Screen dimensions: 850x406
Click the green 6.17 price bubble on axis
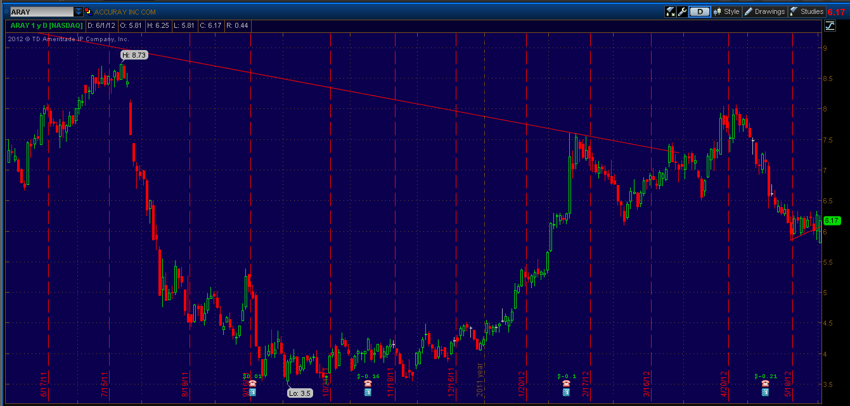[x=833, y=220]
